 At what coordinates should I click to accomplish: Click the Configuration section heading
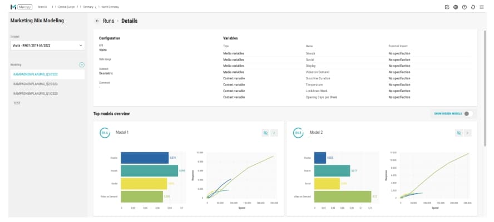click(x=110, y=38)
